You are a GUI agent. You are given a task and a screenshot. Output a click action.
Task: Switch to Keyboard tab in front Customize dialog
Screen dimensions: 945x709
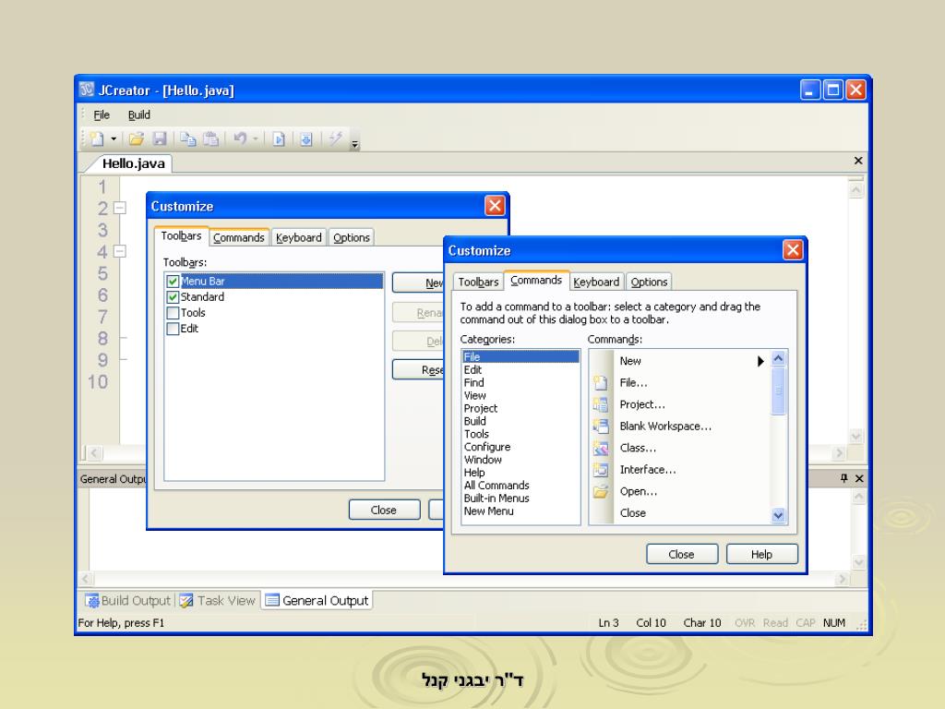click(x=596, y=282)
